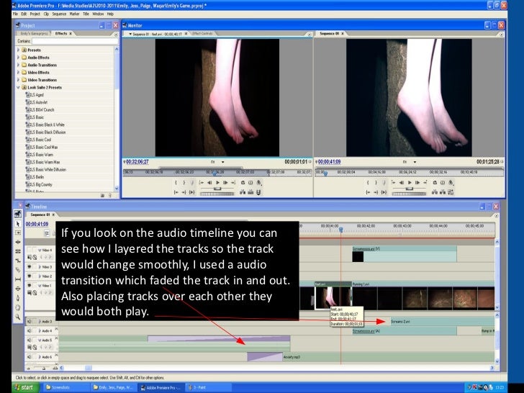Toggle lock box on Audio 4 track

35,331
